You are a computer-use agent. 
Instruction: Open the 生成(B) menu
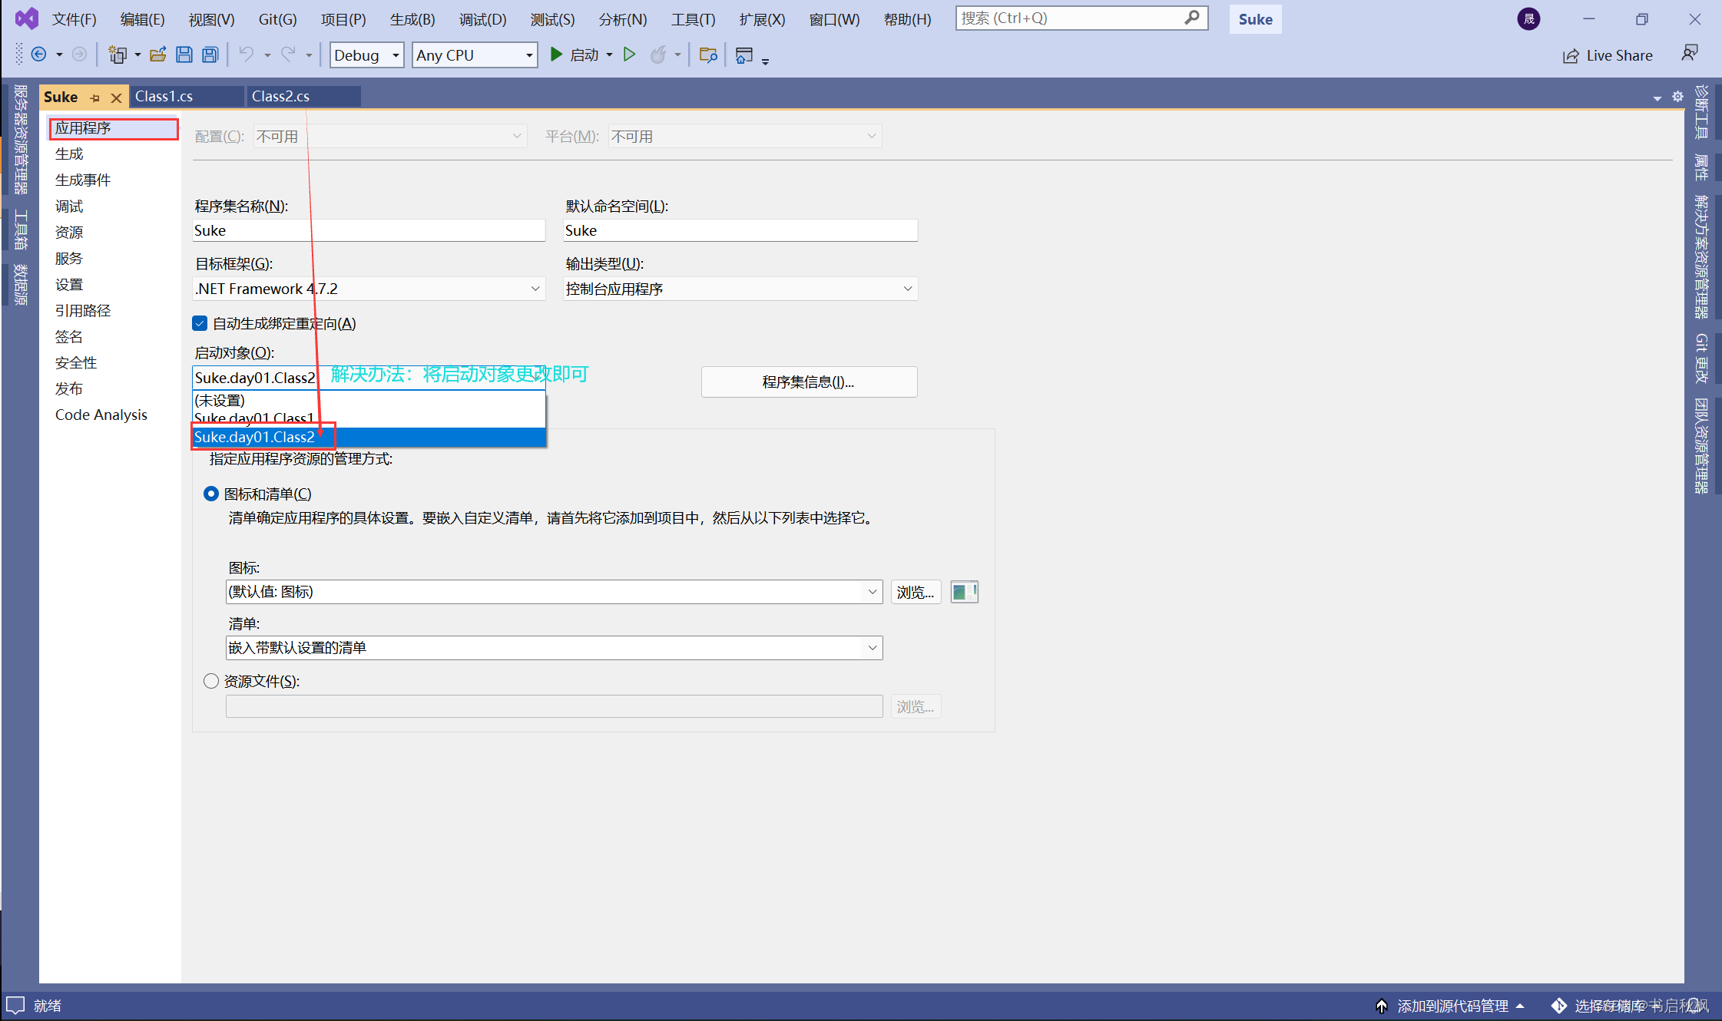click(412, 19)
